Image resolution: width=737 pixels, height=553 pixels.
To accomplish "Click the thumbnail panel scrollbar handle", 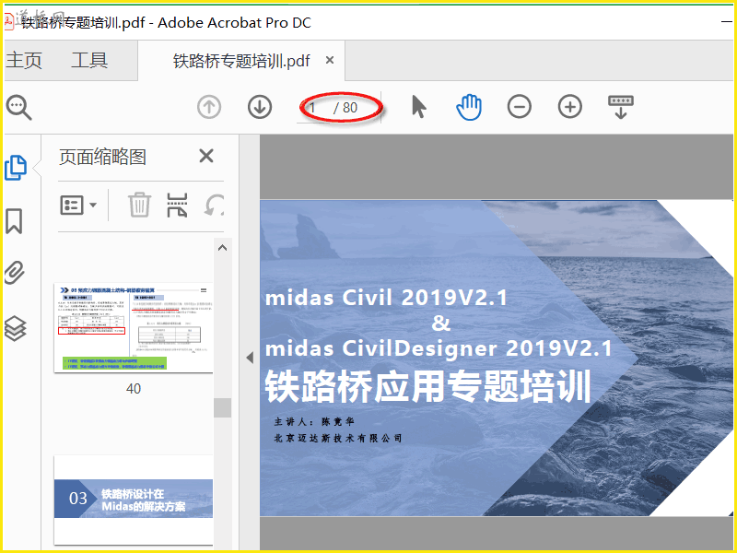I will click(x=222, y=407).
